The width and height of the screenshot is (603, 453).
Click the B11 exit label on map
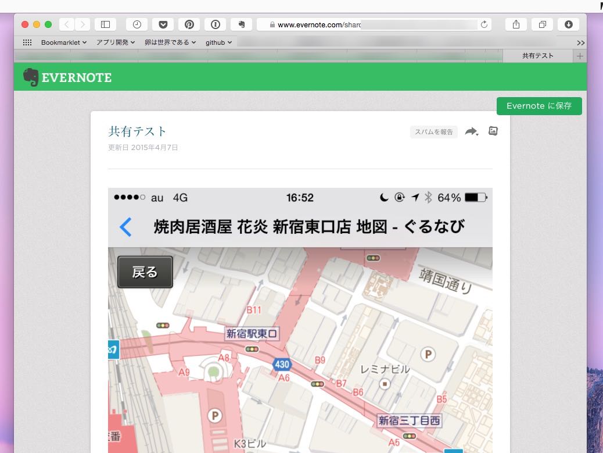(x=254, y=310)
